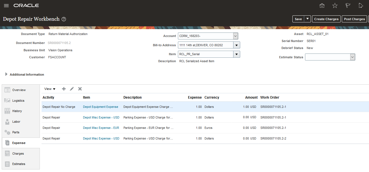
Task: Open Estimates tab
Action: (x=21, y=164)
